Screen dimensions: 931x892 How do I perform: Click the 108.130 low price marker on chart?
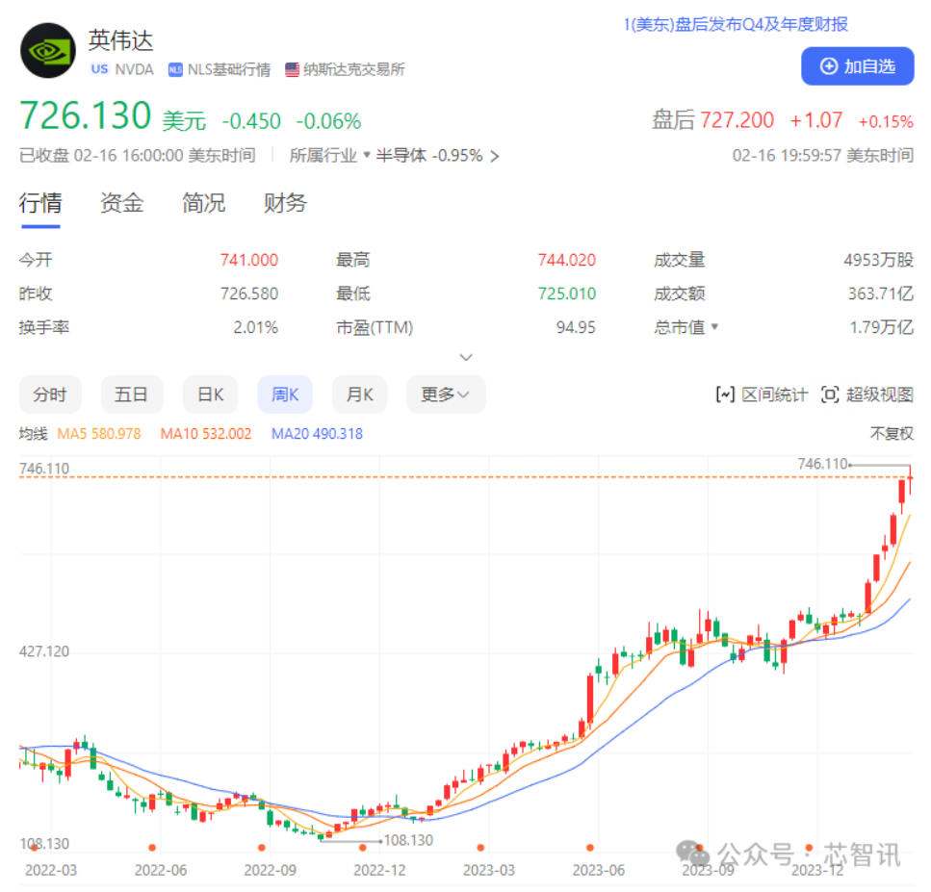(x=408, y=840)
